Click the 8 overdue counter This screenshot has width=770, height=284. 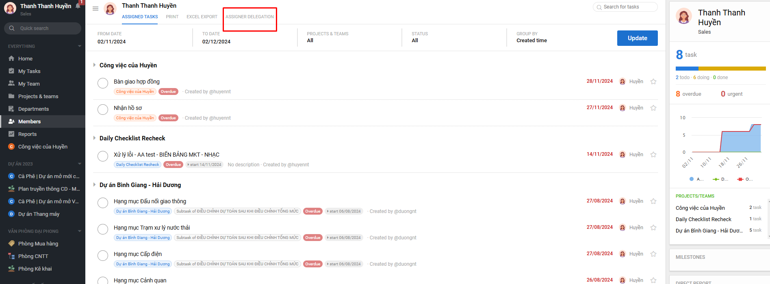point(688,94)
